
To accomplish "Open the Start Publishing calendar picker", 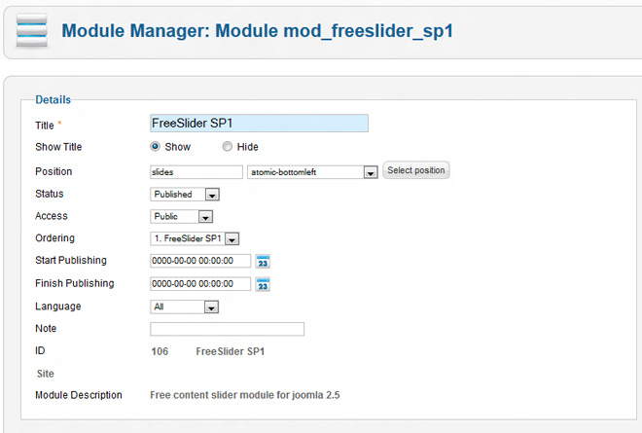I will click(262, 261).
